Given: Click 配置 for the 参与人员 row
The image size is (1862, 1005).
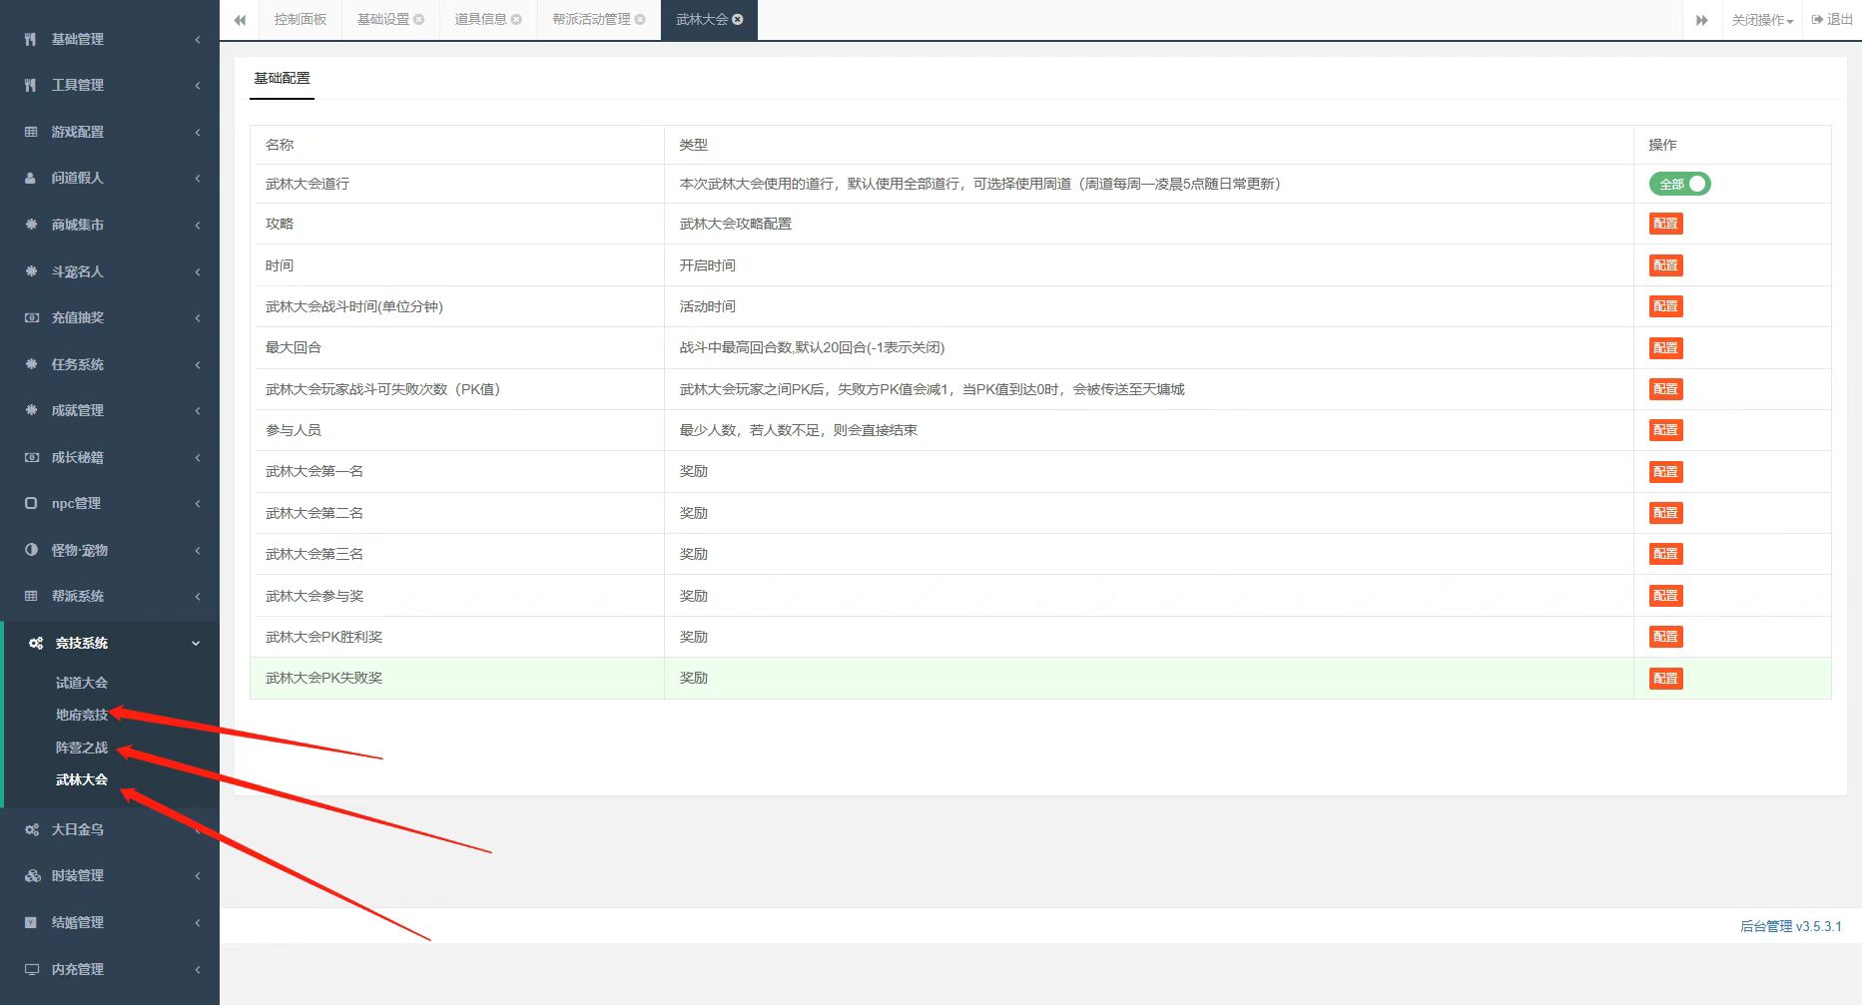Looking at the screenshot, I should pos(1665,430).
